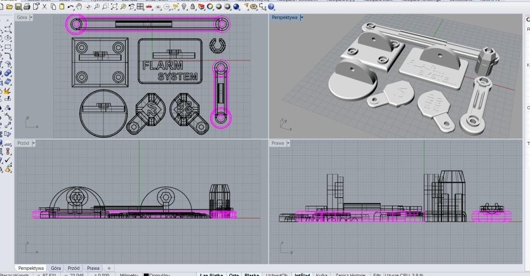Image resolution: width=530 pixels, height=276 pixels.
Task: Undo the last action
Action: click(x=70, y=7)
